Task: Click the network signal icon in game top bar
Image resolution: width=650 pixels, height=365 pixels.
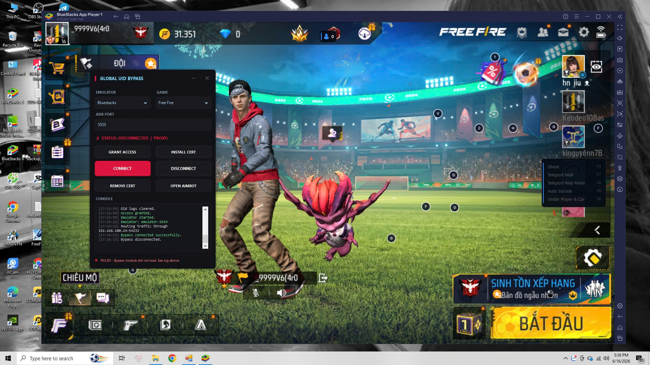Action: pyautogui.click(x=601, y=32)
